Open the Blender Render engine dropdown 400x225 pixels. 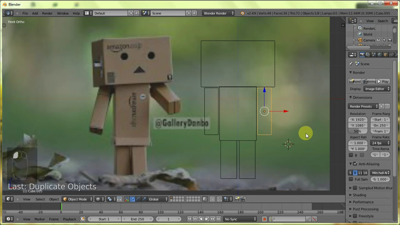tap(218, 13)
